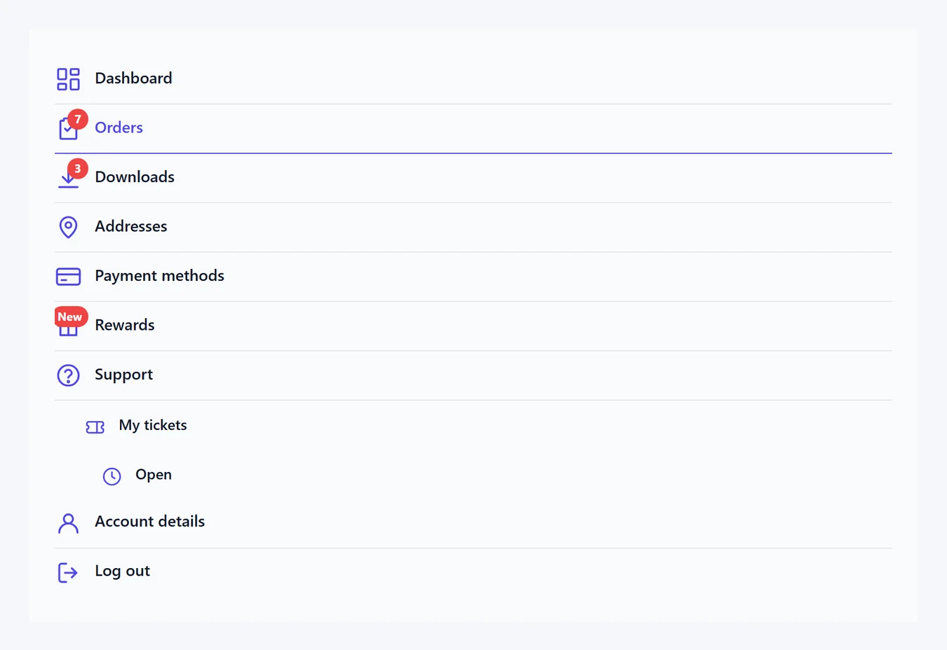Click the Rewards gift icon

coord(68,328)
